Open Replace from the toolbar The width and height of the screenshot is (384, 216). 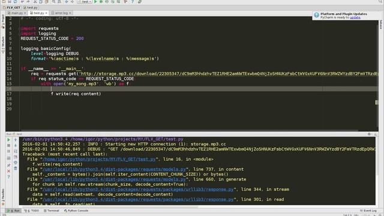click(x=59, y=2)
